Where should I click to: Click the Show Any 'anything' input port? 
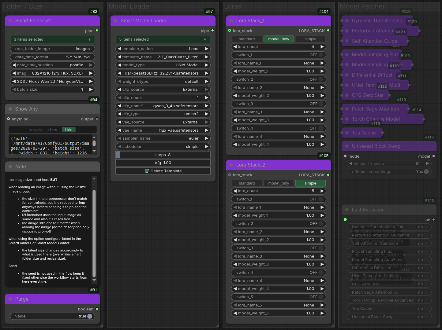(x=8, y=119)
